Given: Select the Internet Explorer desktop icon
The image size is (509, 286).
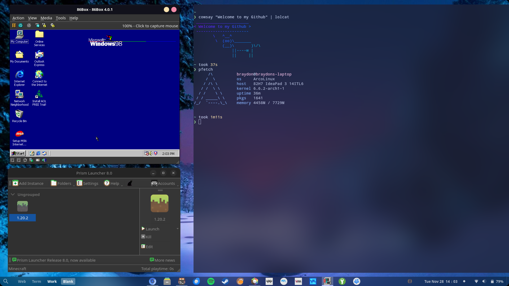Looking at the screenshot, I should 19,78.
